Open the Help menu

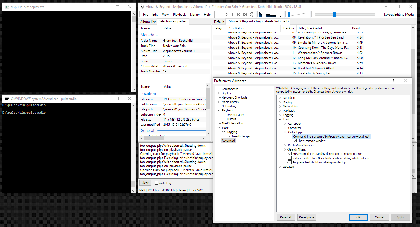[207, 15]
